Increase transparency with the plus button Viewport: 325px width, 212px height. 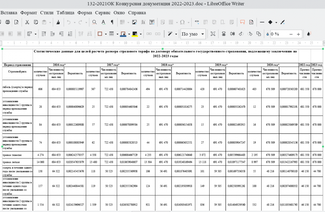(x=298, y=34)
